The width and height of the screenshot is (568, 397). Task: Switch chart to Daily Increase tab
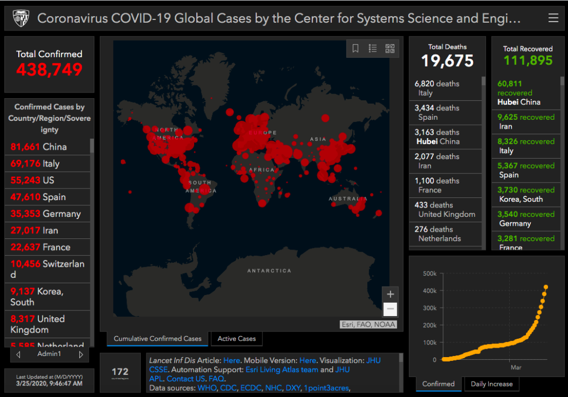click(x=491, y=384)
